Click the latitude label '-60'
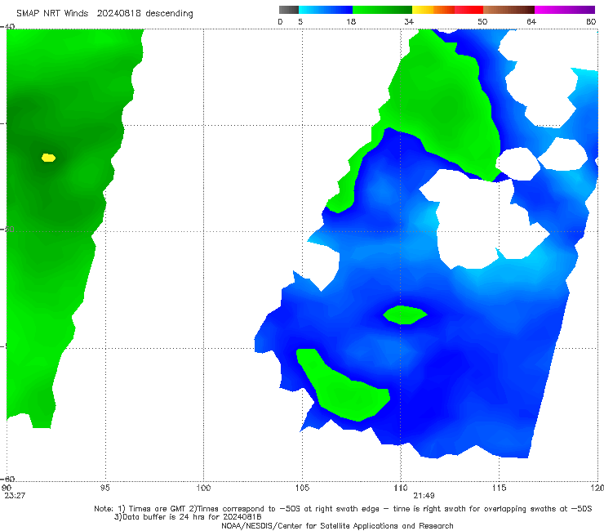Screen dimensions: 604x531 click(x=7, y=479)
